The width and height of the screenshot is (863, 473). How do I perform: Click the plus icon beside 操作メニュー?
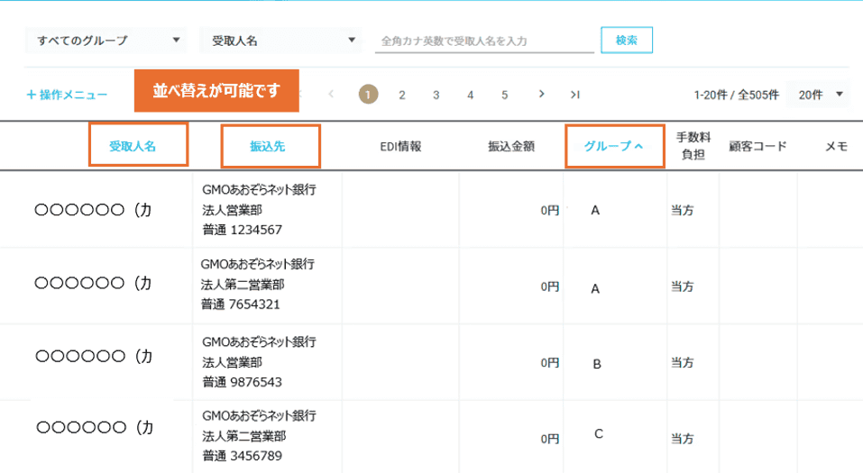coord(31,95)
